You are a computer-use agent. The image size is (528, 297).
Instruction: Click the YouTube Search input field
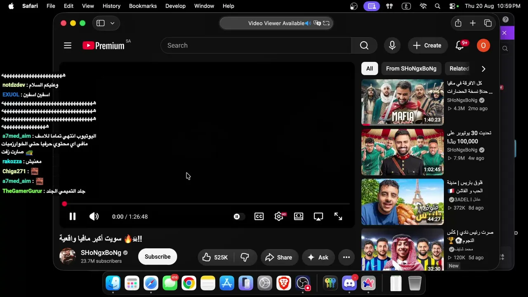(x=256, y=45)
